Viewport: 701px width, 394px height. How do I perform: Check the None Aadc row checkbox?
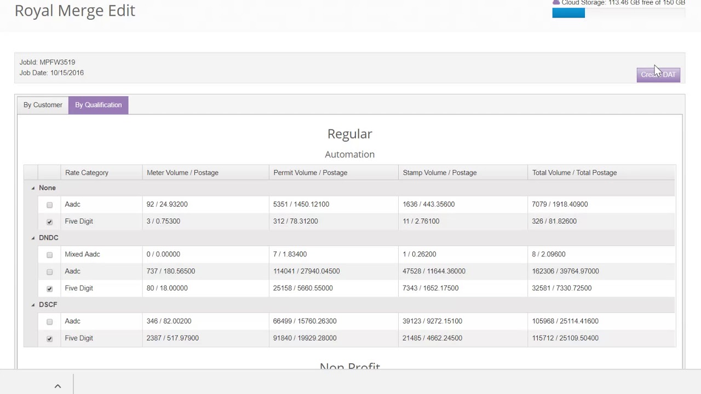tap(49, 205)
